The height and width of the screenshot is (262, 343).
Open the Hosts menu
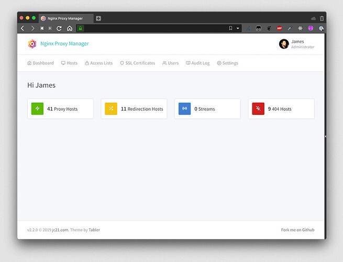[x=69, y=63]
